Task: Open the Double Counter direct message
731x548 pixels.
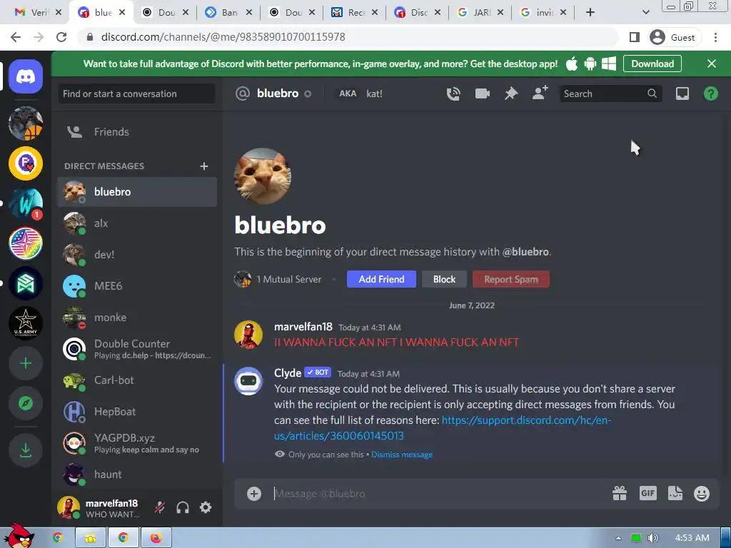Action: coord(137,349)
